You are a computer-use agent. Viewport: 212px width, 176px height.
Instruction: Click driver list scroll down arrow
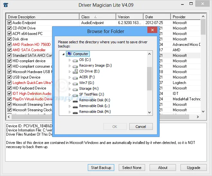pos(203,112)
